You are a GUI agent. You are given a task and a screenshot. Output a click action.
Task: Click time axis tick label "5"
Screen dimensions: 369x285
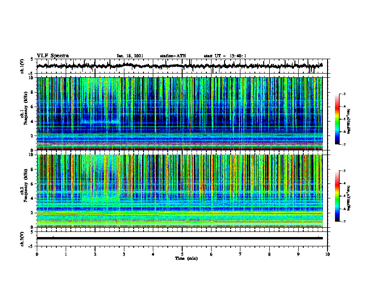(182, 254)
